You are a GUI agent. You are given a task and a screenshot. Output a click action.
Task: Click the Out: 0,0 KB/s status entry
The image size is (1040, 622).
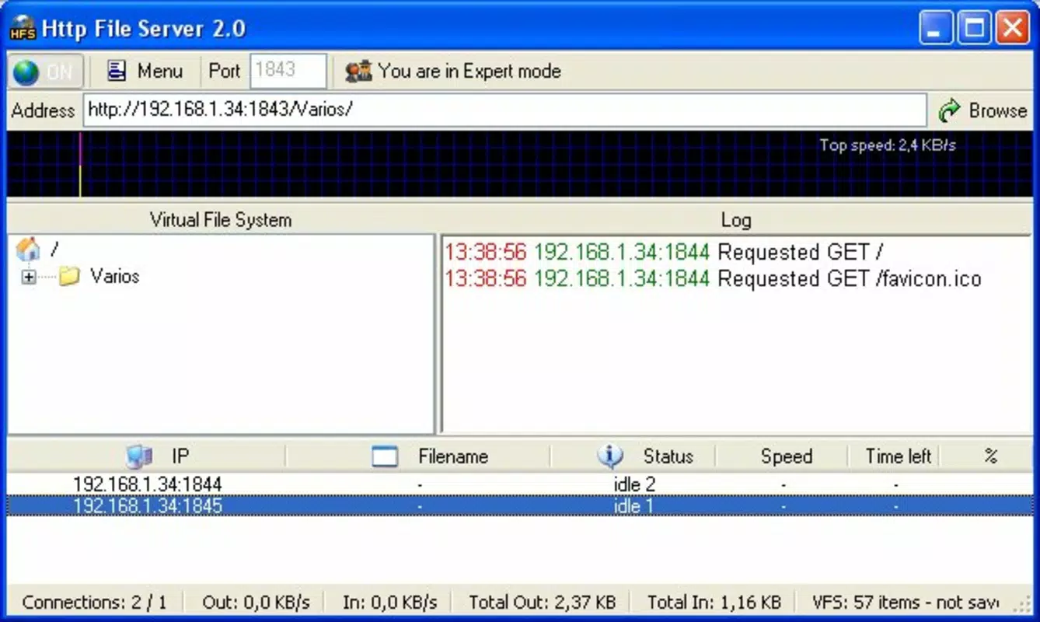click(x=256, y=602)
